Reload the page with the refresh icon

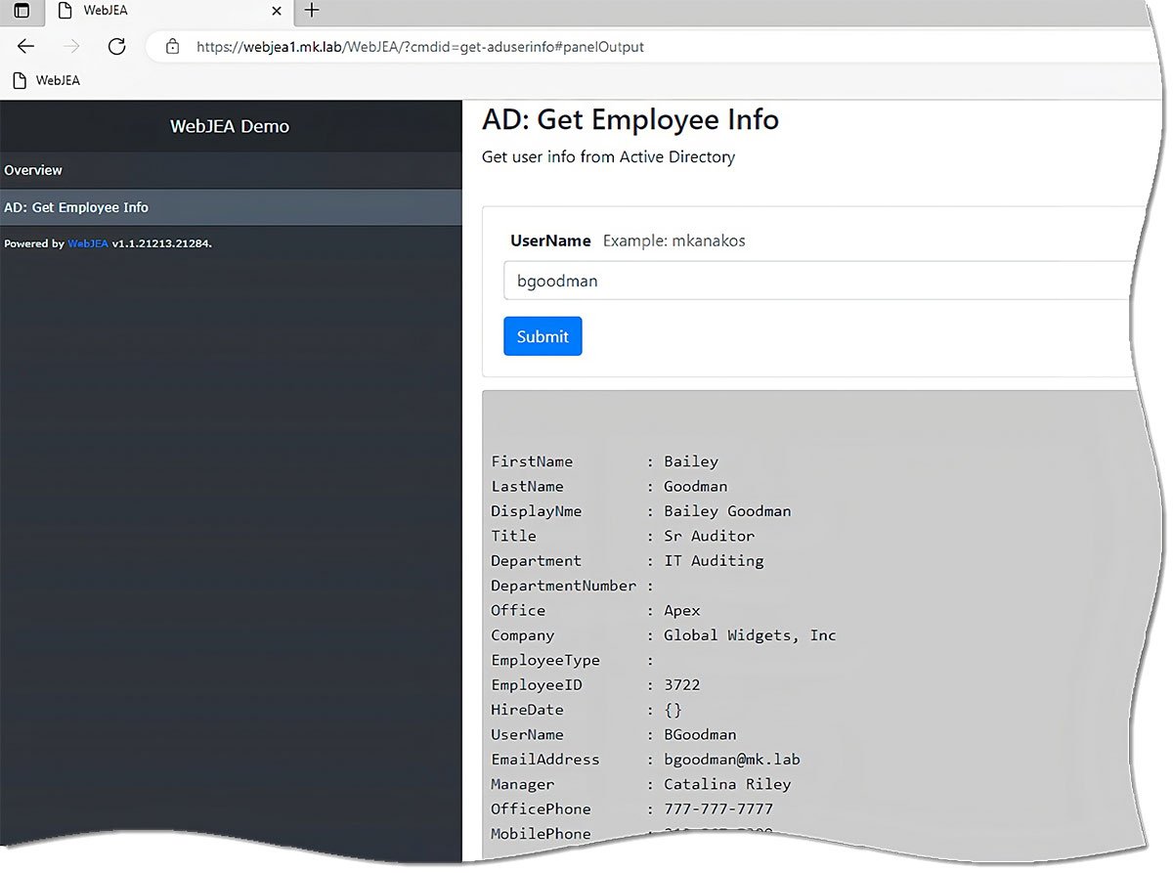(116, 46)
